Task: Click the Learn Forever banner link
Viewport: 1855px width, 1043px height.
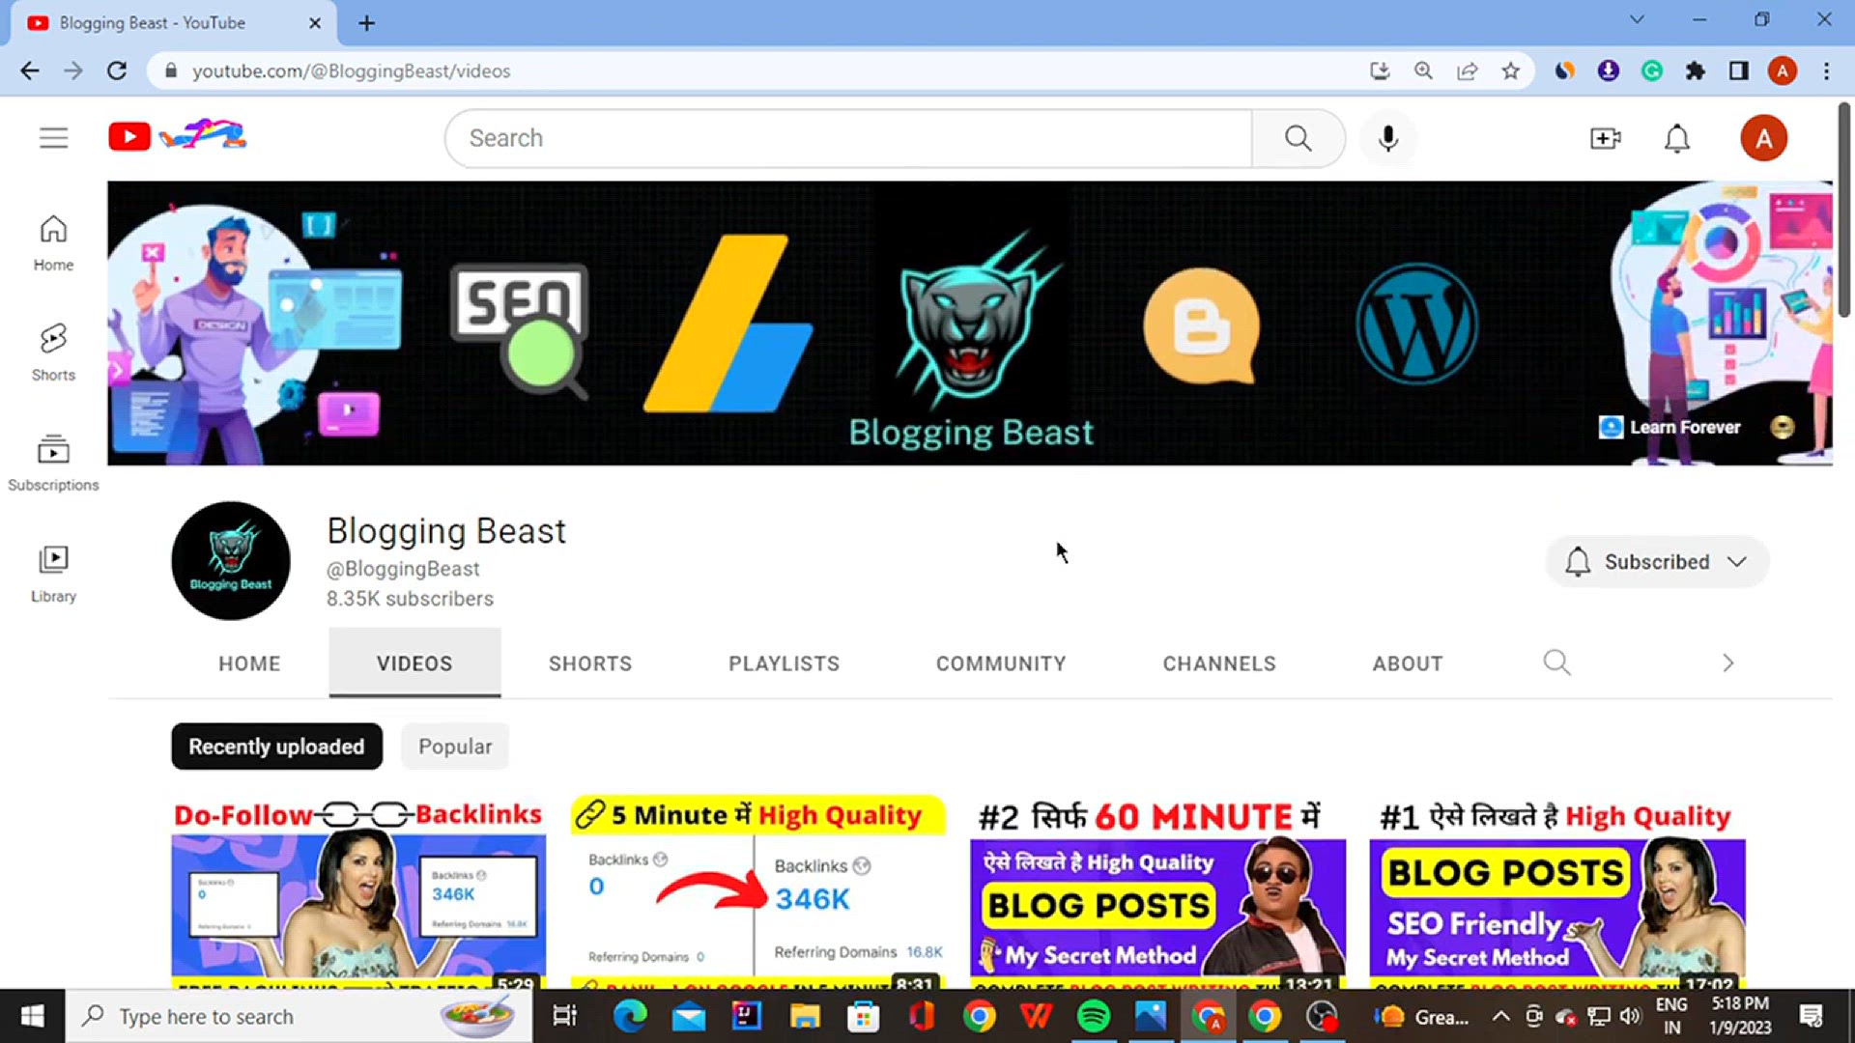Action: [1669, 427]
